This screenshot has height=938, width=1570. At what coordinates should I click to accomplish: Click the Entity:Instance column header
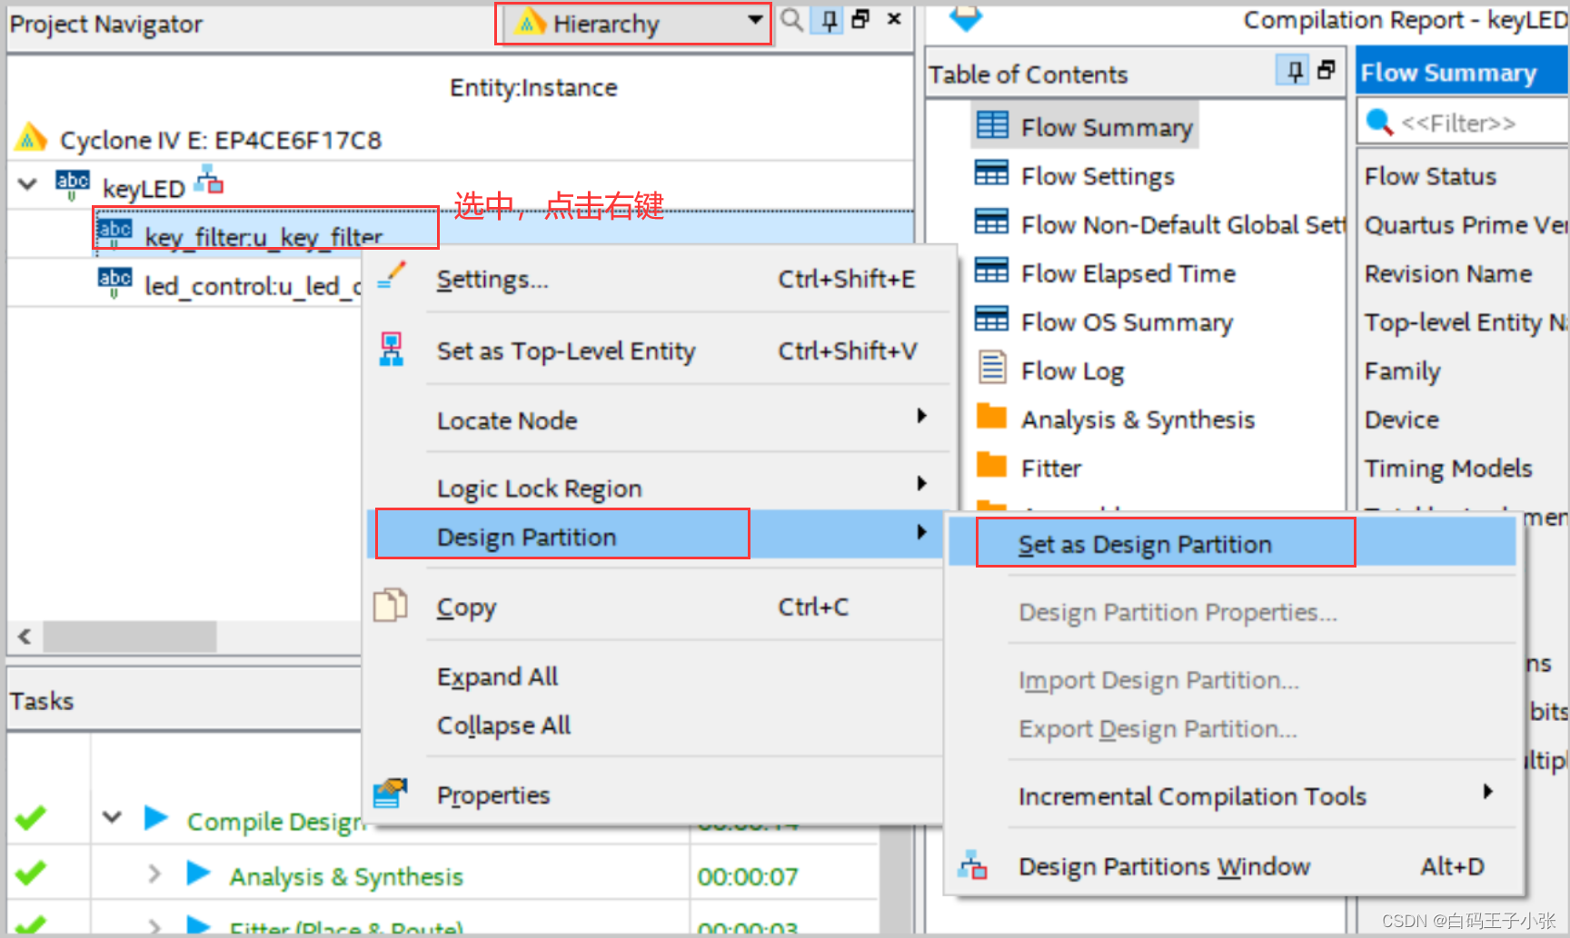pos(533,87)
